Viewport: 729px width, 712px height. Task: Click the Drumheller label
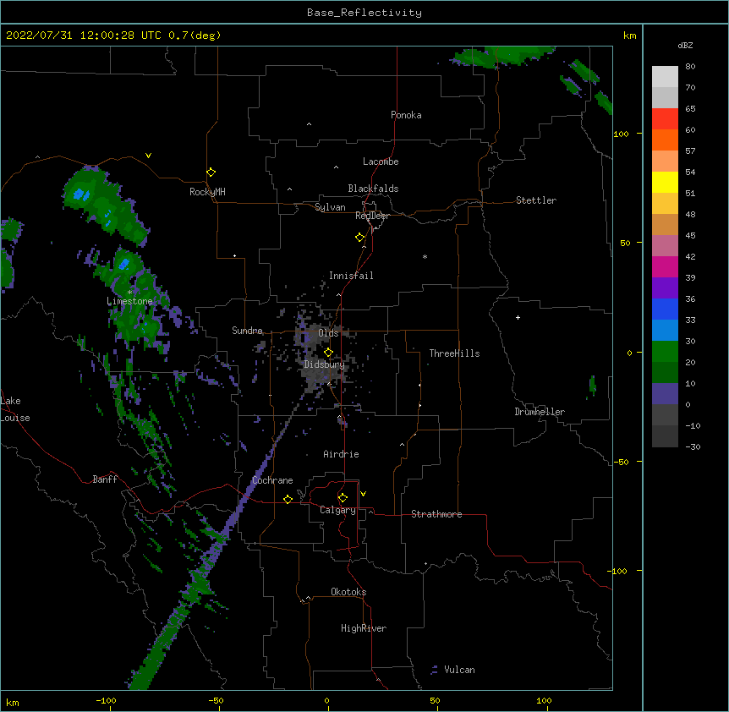point(540,412)
